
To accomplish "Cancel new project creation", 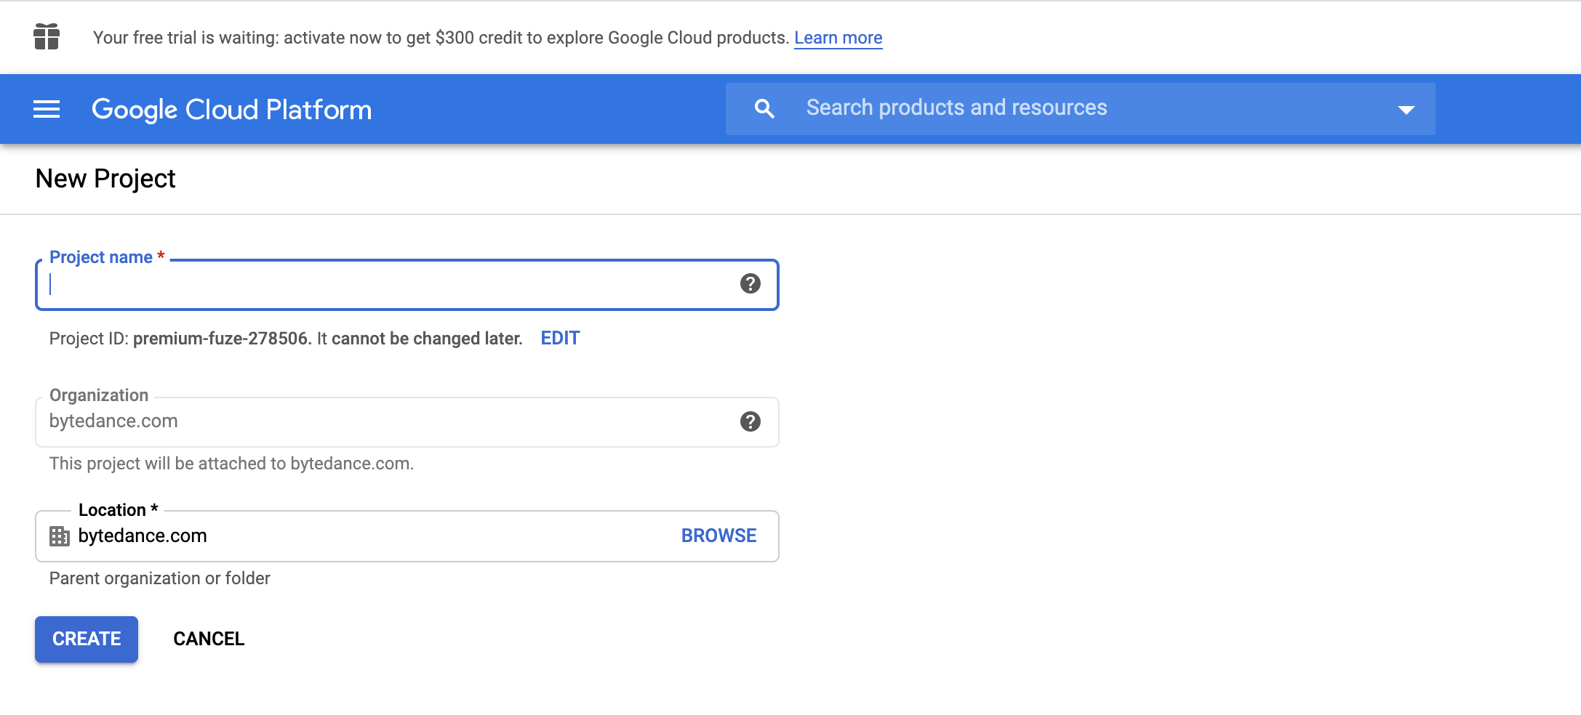I will point(209,639).
